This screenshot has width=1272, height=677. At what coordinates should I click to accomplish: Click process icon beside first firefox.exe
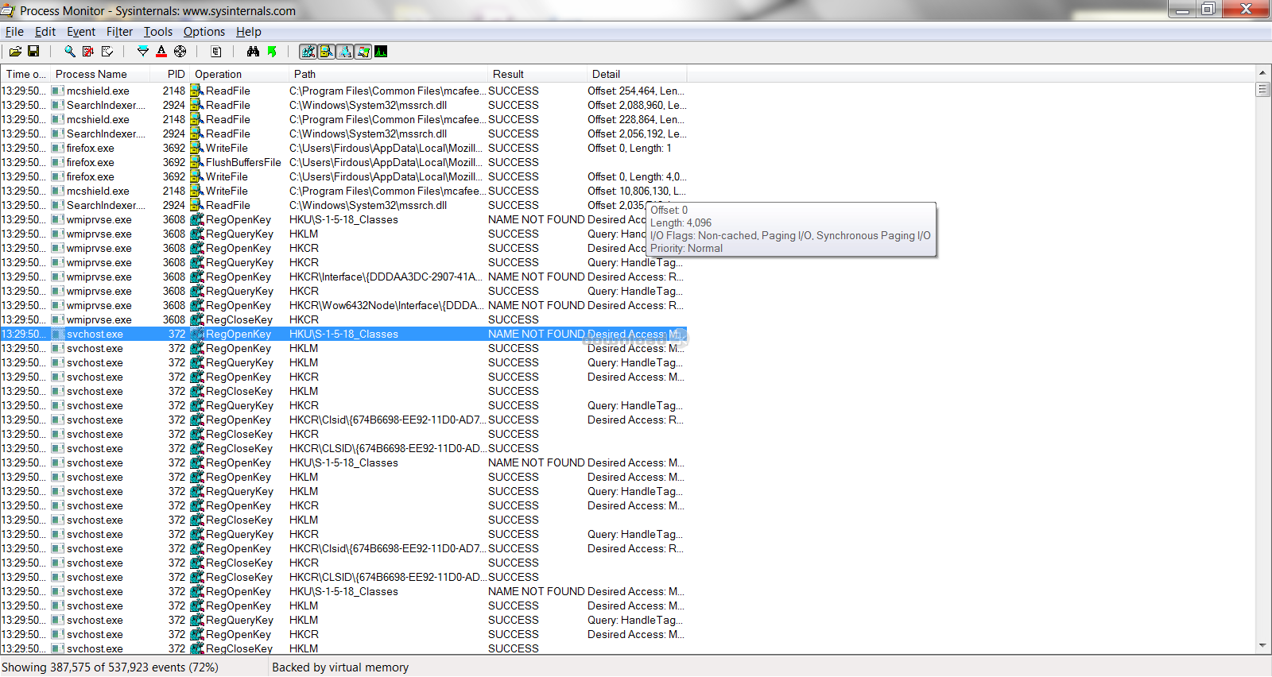(58, 148)
